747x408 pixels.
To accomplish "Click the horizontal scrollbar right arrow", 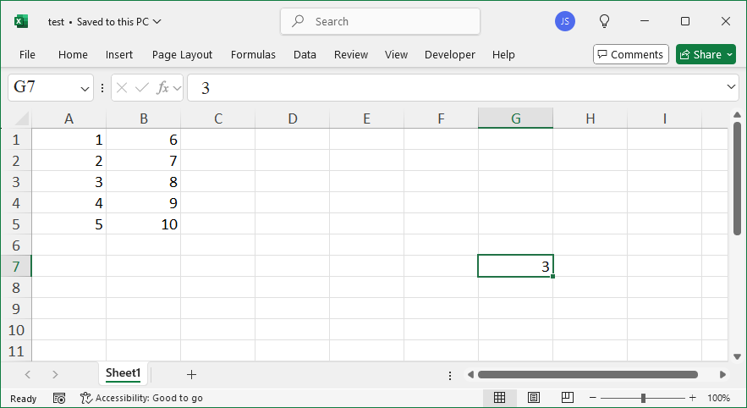I will click(x=722, y=375).
